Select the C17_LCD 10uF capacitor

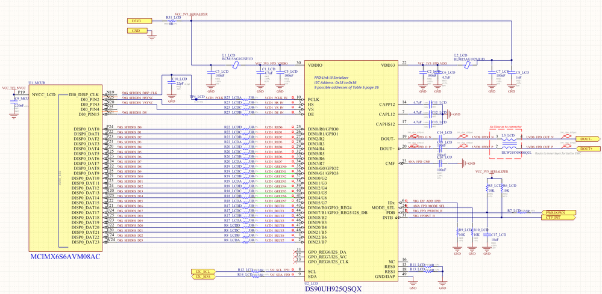click(487, 234)
